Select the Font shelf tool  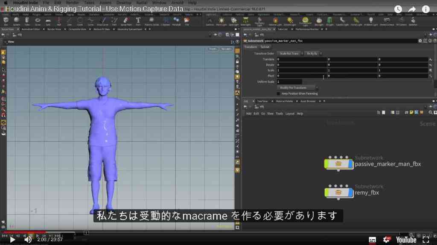tap(138, 21)
